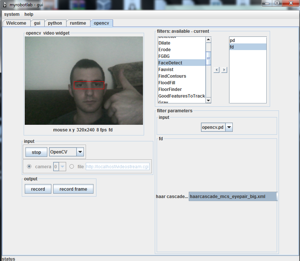Open the opencv.pd input dropdown

pyautogui.click(x=217, y=127)
